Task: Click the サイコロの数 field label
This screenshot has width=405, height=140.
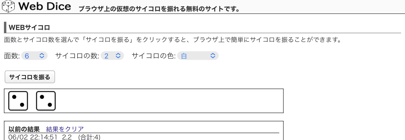Action: click(x=77, y=56)
